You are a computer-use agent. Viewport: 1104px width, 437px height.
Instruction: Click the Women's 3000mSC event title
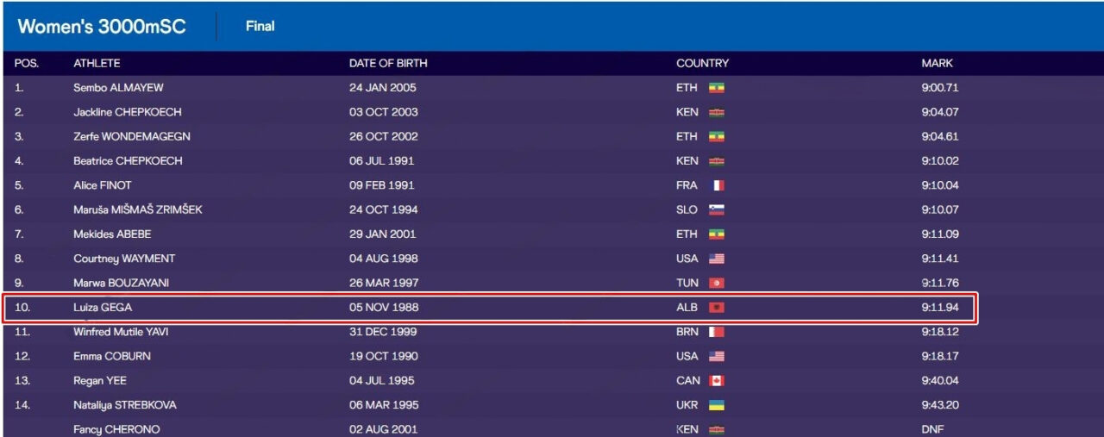pos(102,27)
